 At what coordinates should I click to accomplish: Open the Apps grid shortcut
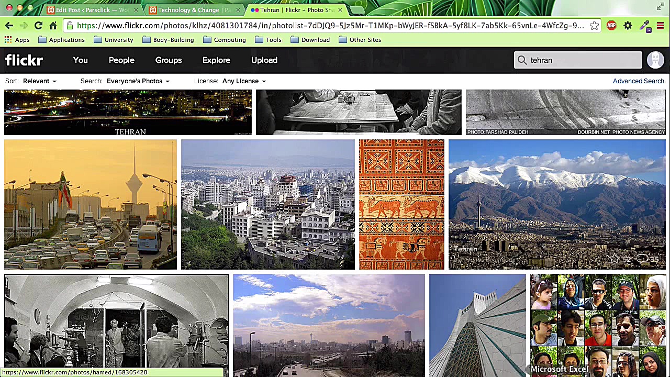pos(17,40)
